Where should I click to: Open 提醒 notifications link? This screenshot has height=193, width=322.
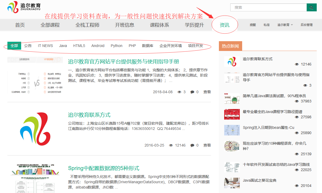253,25
